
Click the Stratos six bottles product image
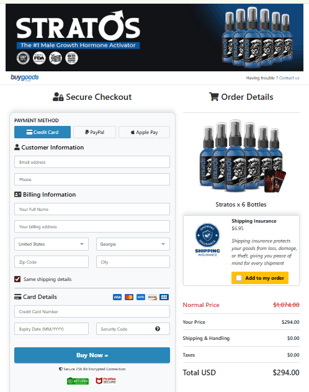click(241, 156)
